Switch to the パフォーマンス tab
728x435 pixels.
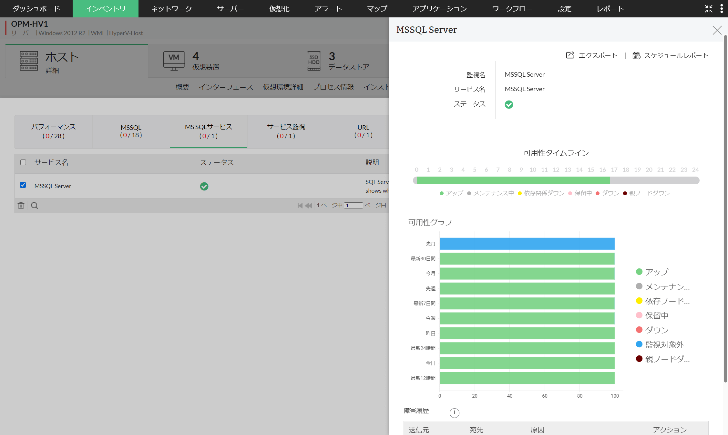tap(53, 131)
